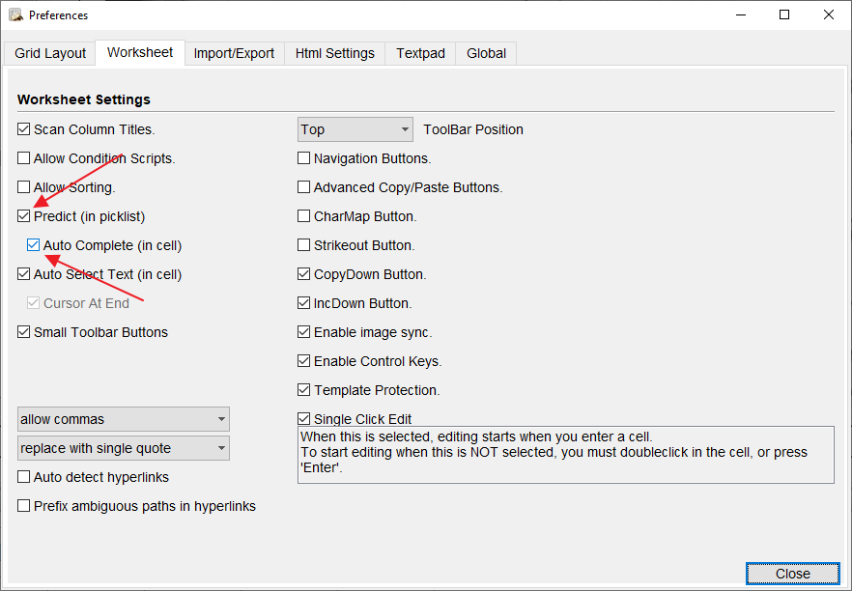Enable Allow Condition Scripts option

click(x=24, y=158)
